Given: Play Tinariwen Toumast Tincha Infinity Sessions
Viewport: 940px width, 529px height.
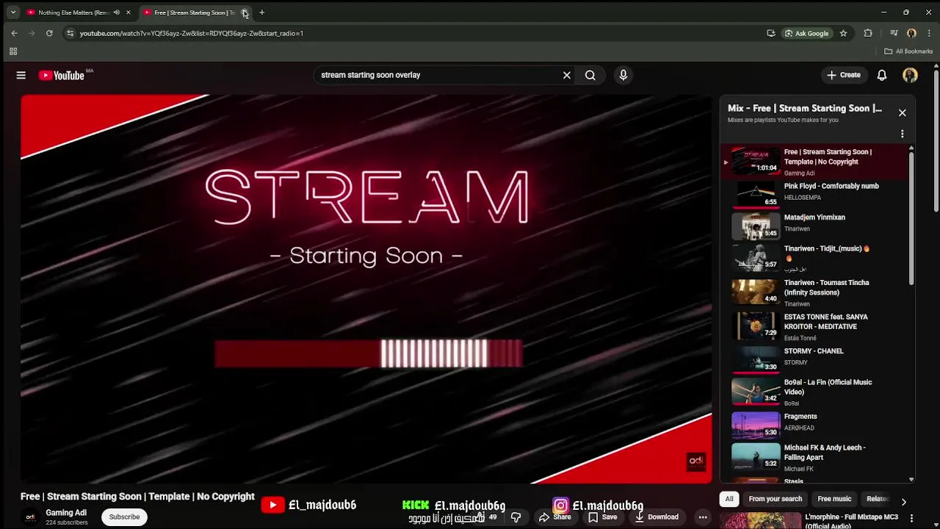Looking at the screenshot, I should coord(815,292).
